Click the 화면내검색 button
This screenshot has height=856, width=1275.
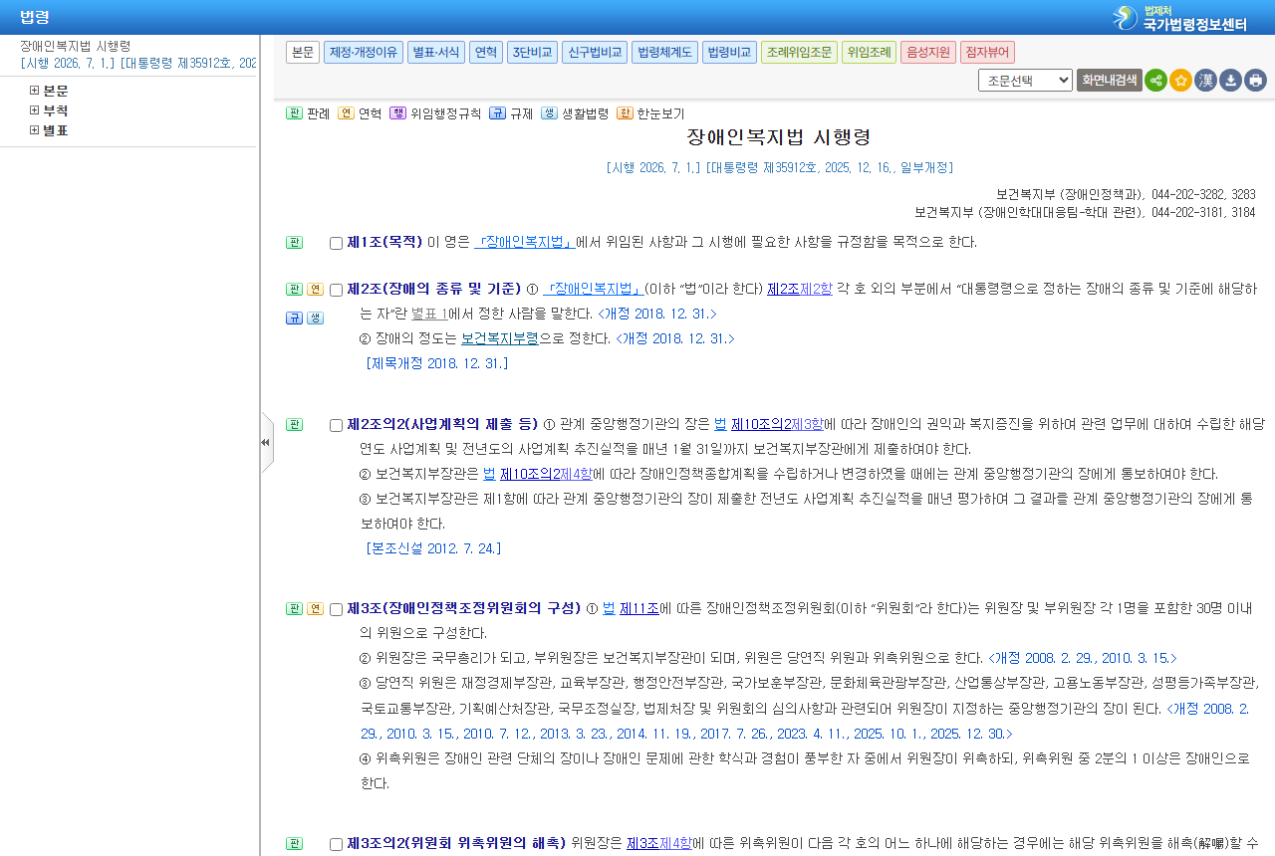click(x=1109, y=81)
